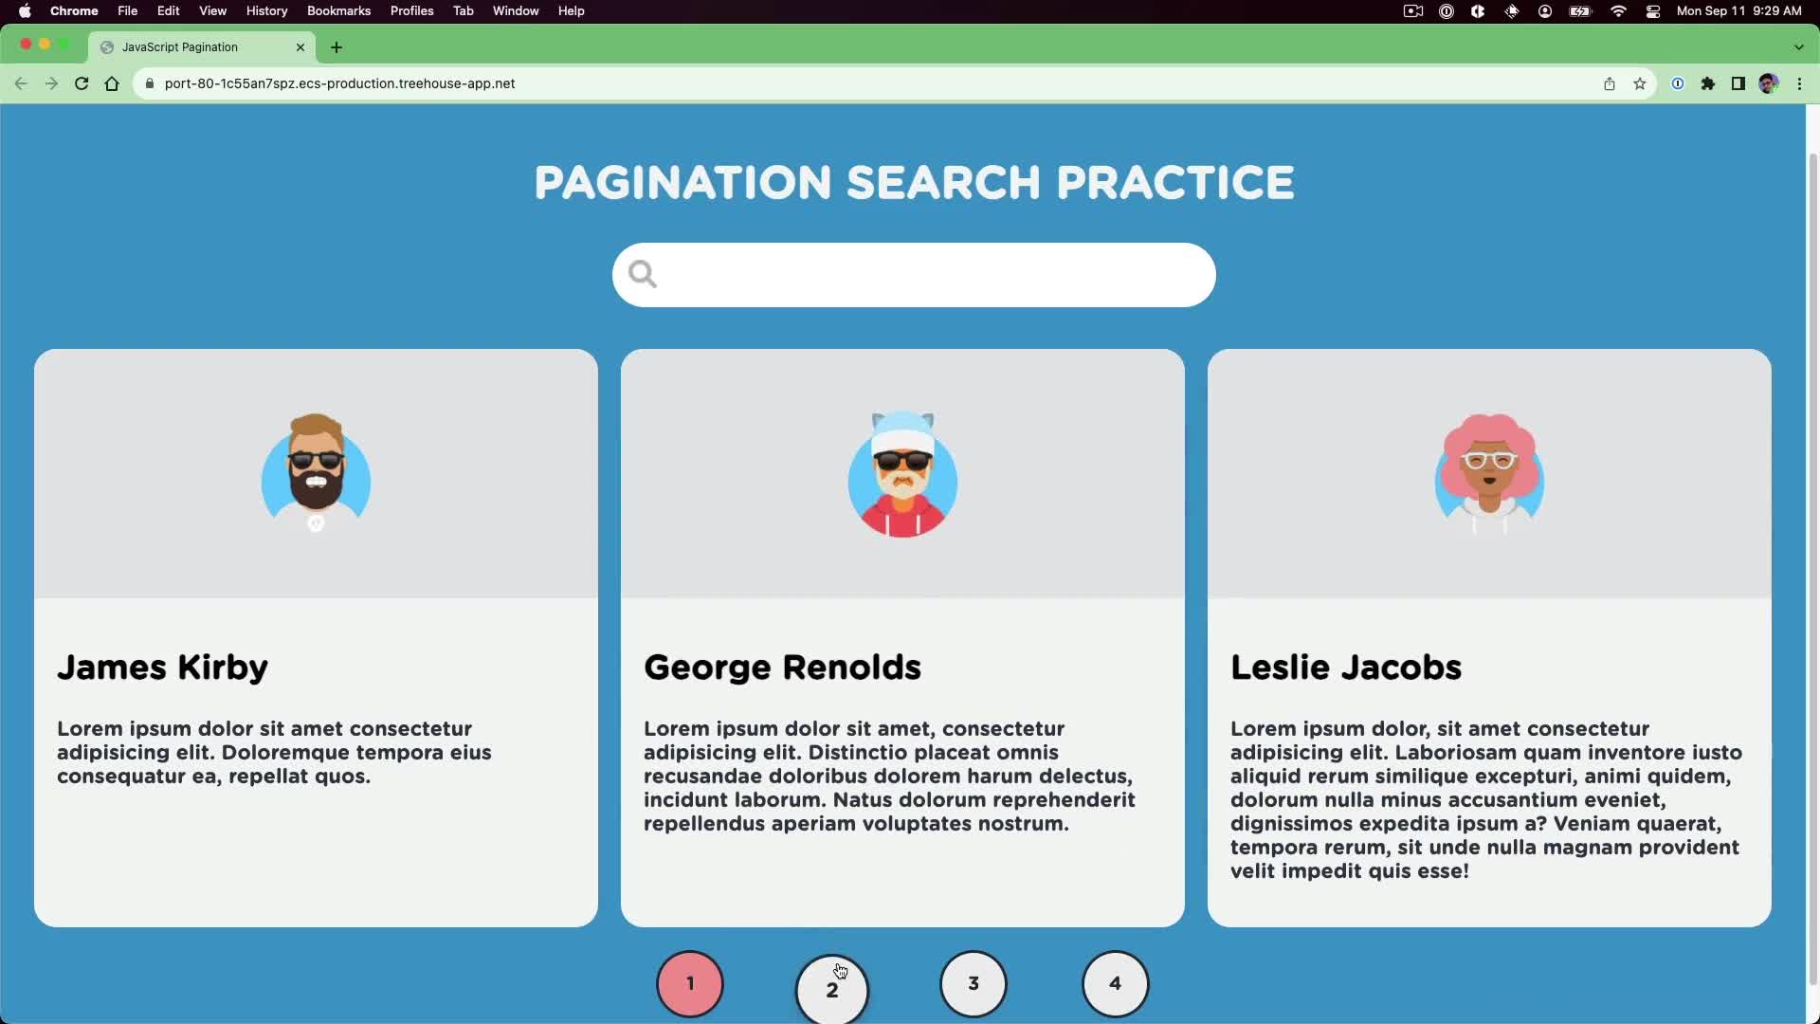Viewport: 1820px width, 1024px height.
Task: Click the Wi-Fi icon in menu bar
Action: (1618, 10)
